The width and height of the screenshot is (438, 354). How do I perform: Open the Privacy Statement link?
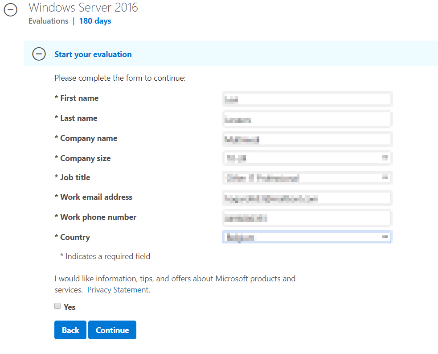(x=118, y=290)
